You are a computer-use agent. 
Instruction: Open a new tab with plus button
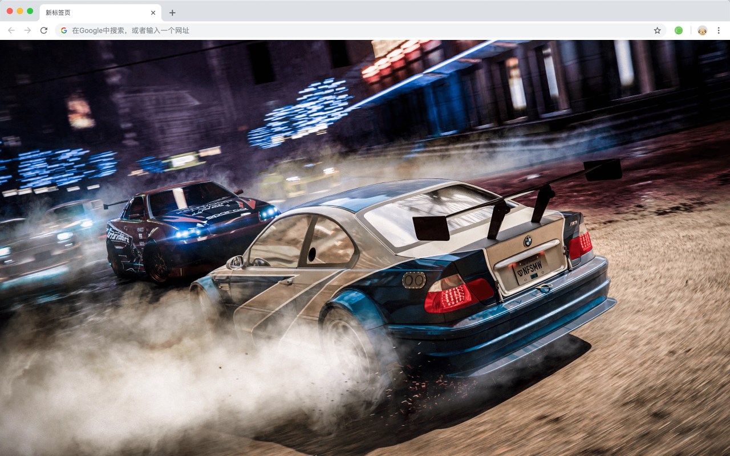click(x=172, y=13)
